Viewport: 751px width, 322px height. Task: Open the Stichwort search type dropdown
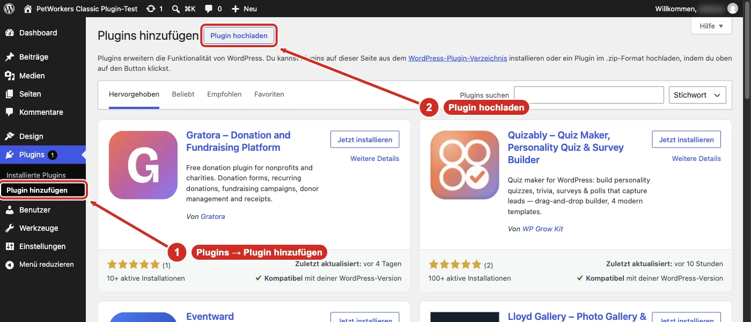[697, 95]
